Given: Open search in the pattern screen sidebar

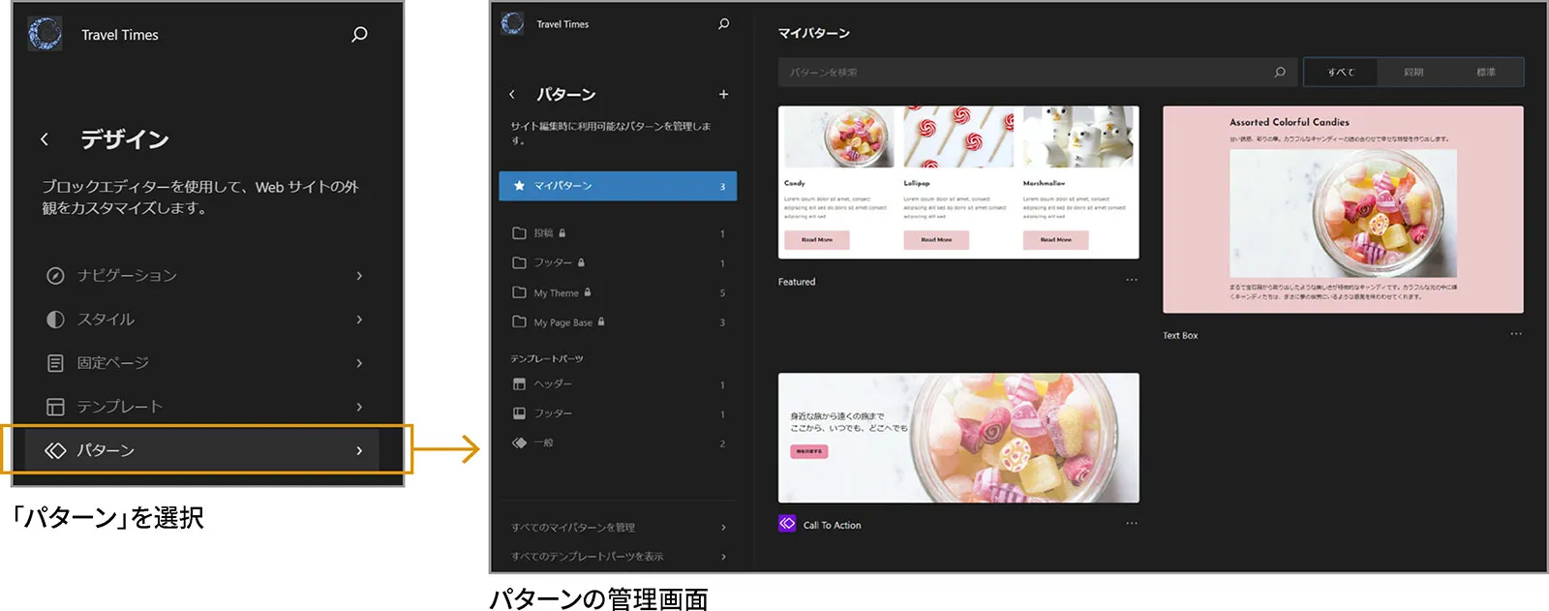Looking at the screenshot, I should click(x=723, y=24).
